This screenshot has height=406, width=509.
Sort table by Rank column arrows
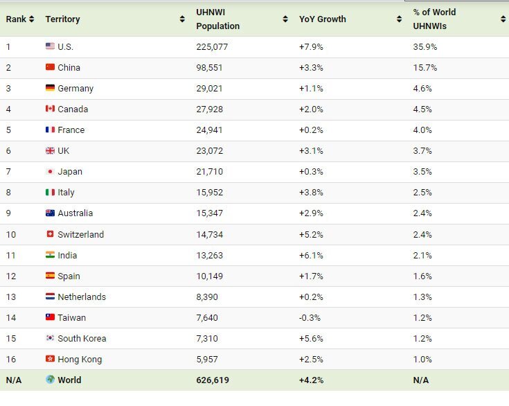click(31, 19)
